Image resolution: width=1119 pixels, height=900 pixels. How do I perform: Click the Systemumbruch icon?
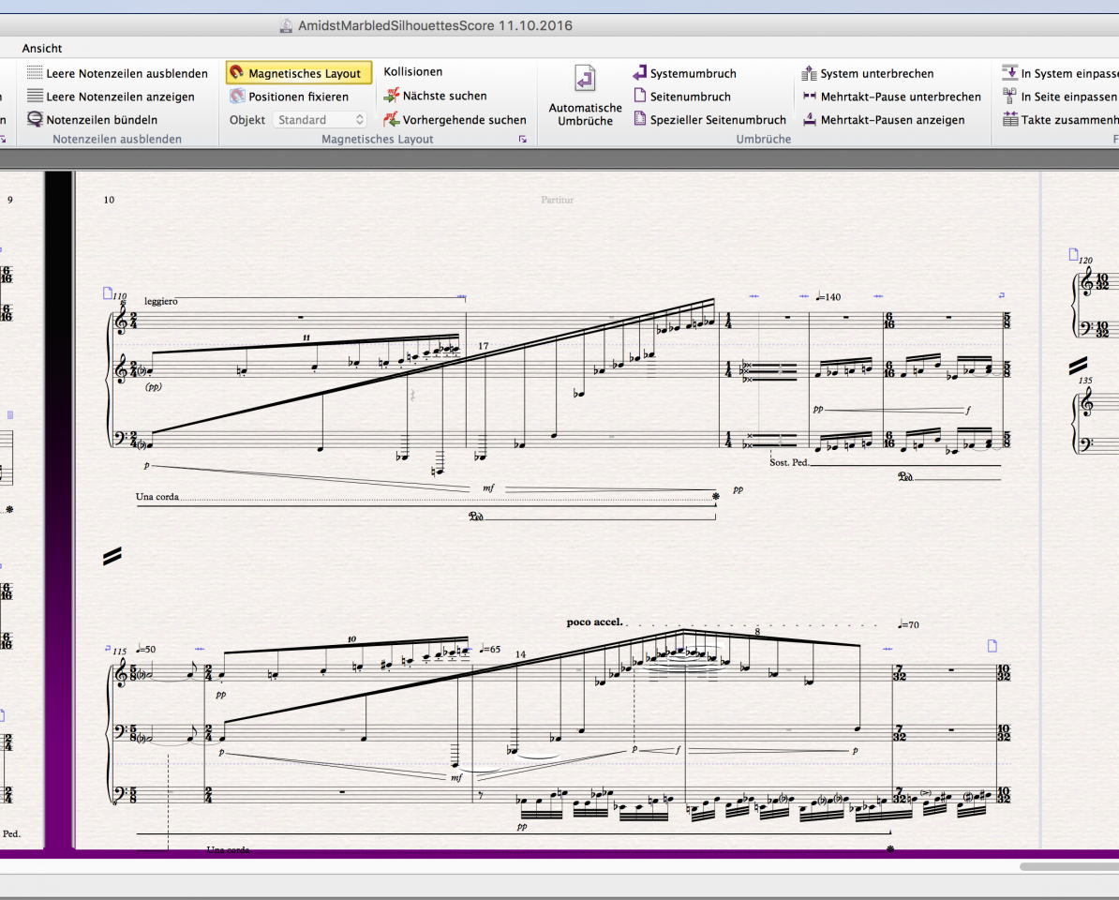(639, 73)
